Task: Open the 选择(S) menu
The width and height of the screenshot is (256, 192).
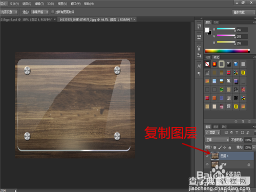Action: (x=27, y=4)
